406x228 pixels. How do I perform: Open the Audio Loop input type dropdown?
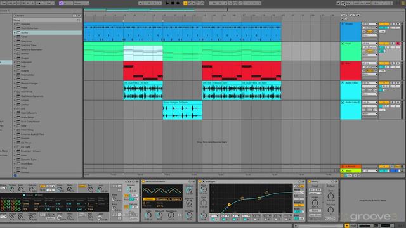370,83
